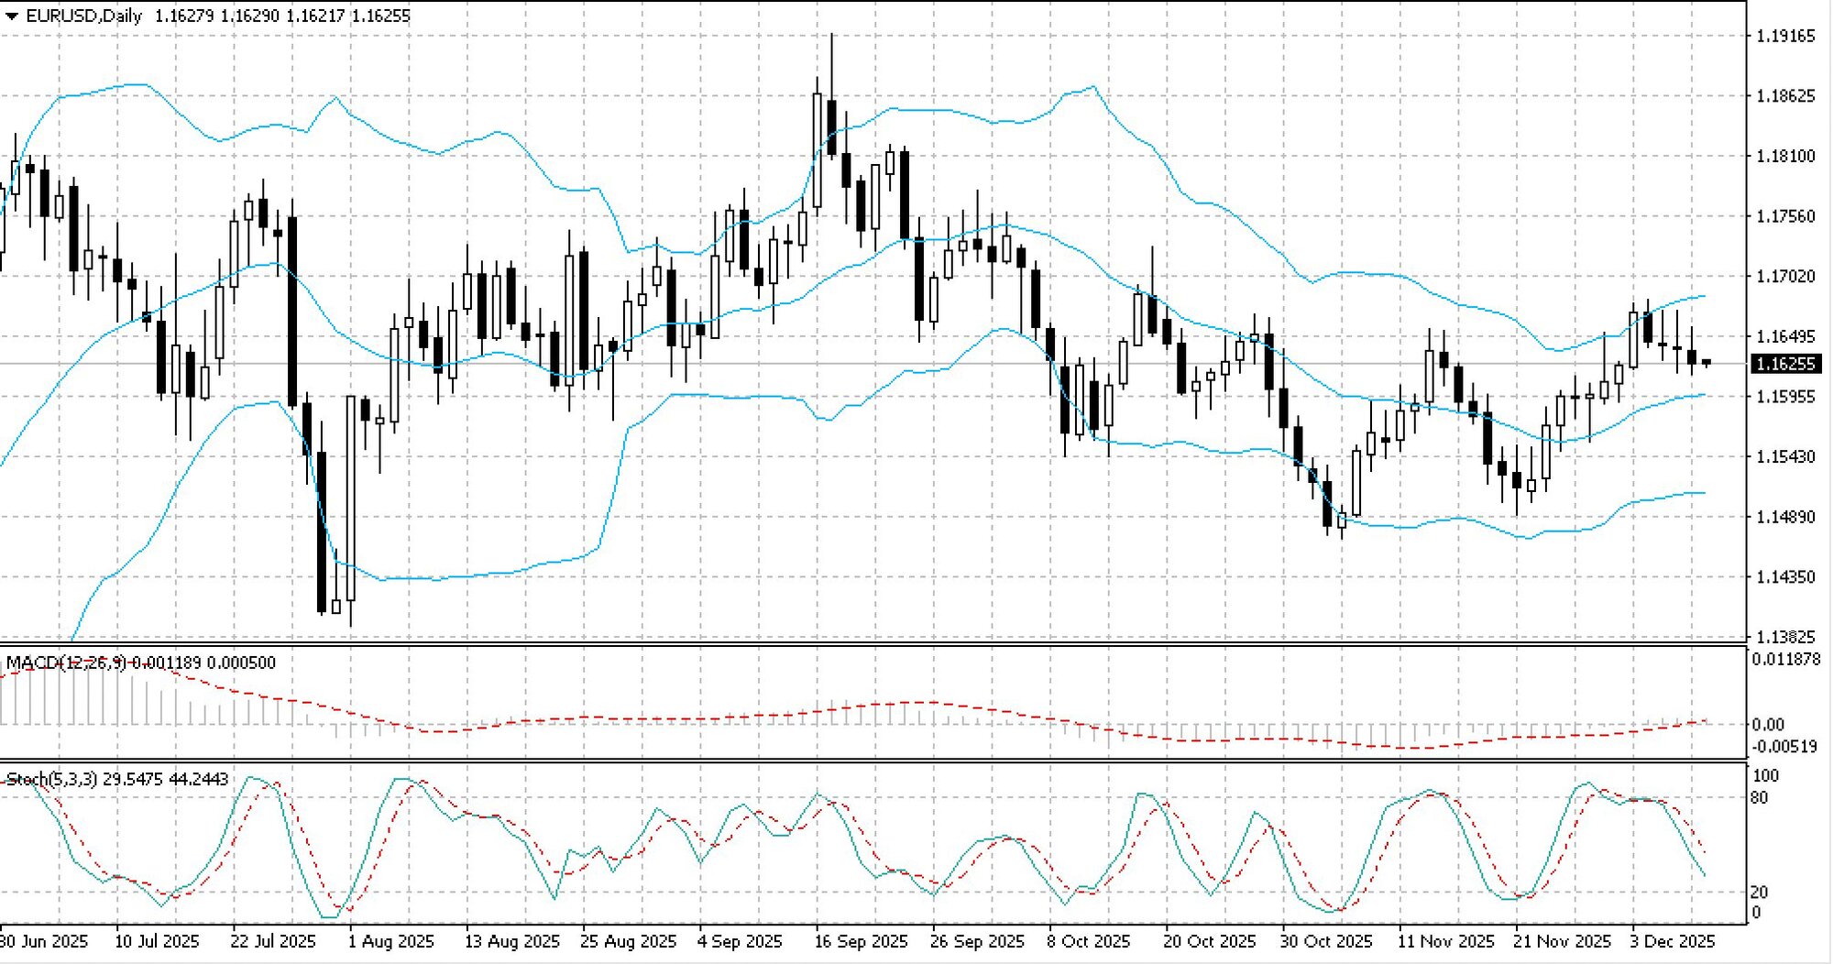Click the 10 Jul 2025 date label
The image size is (1833, 964).
157,941
